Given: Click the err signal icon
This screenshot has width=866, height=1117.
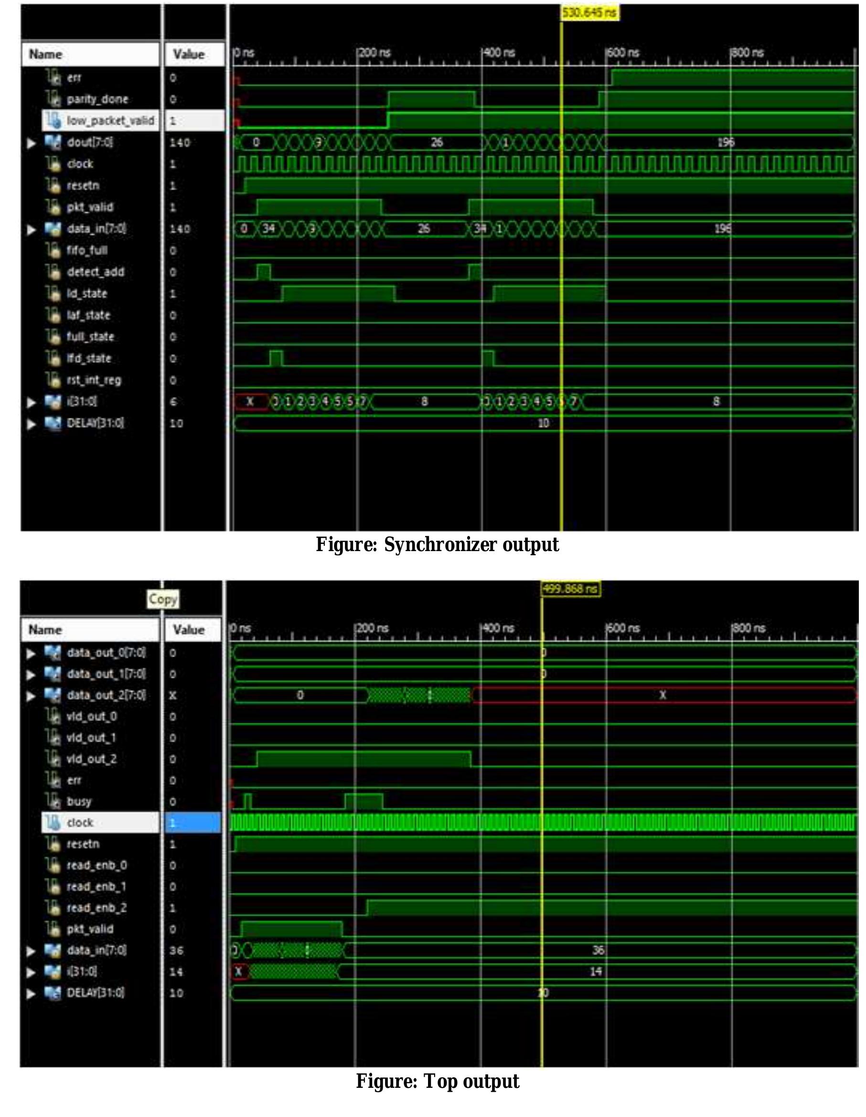Looking at the screenshot, I should [53, 78].
